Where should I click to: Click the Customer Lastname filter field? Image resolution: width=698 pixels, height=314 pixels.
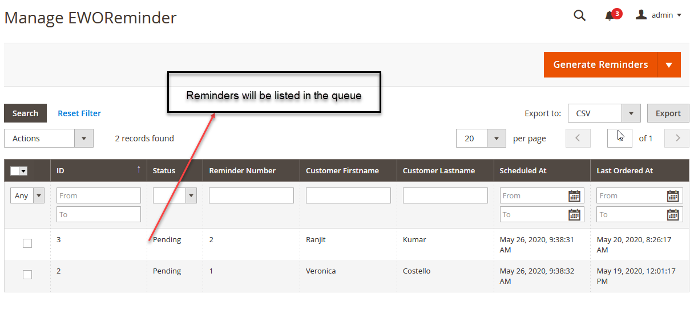pyautogui.click(x=445, y=195)
